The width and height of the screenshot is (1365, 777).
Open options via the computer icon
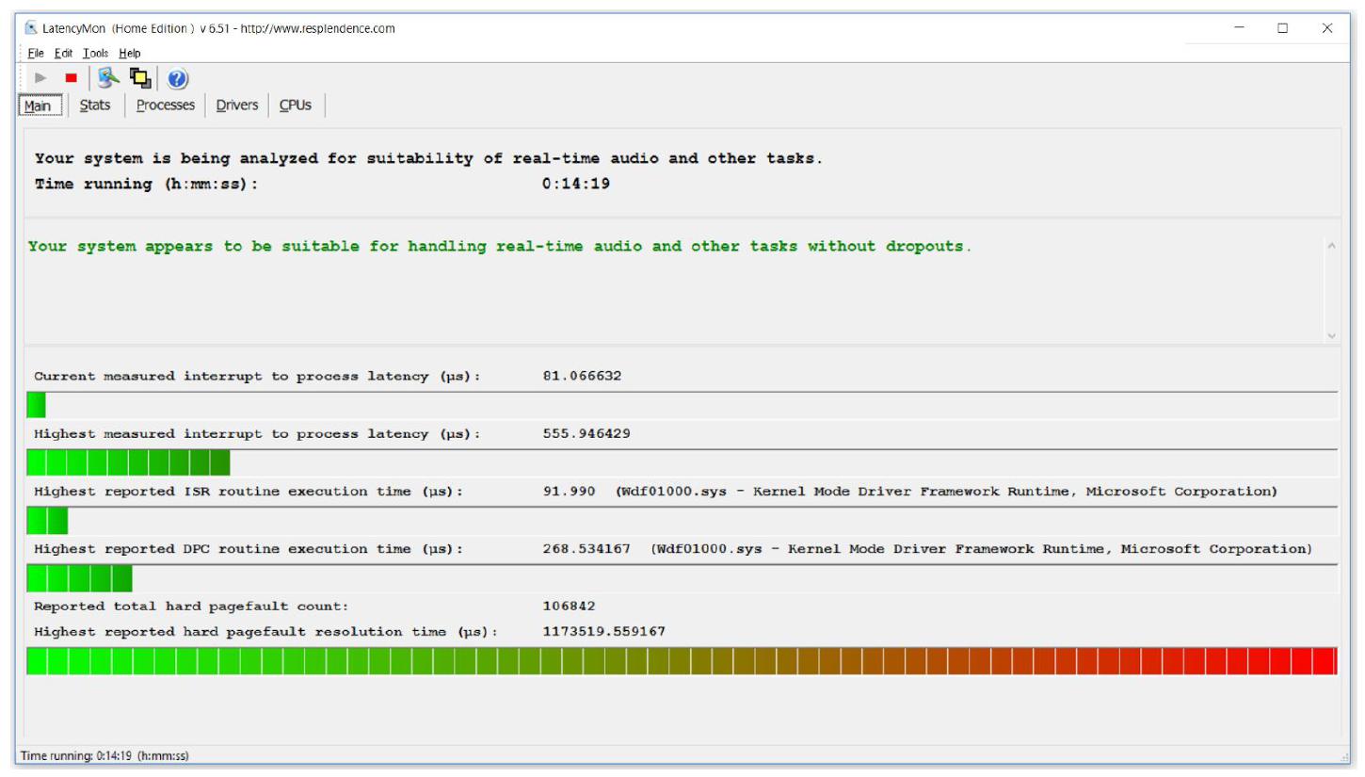108,80
